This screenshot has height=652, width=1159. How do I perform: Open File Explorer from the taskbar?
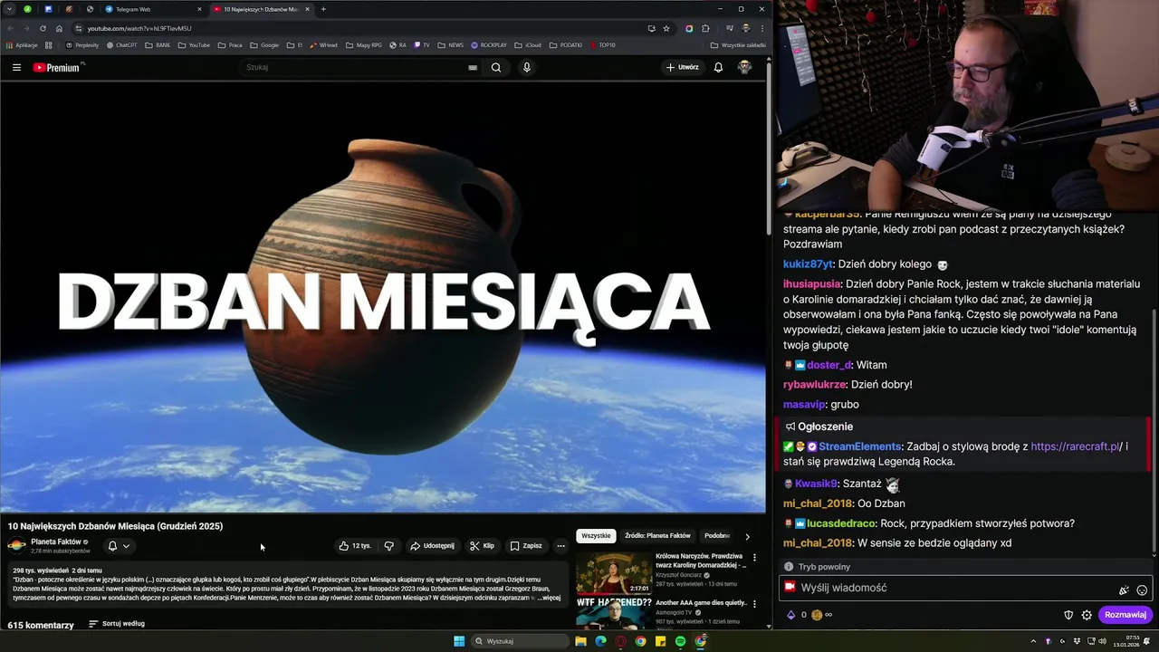point(580,641)
